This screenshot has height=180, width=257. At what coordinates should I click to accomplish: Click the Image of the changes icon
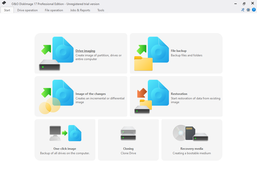tap(56, 97)
